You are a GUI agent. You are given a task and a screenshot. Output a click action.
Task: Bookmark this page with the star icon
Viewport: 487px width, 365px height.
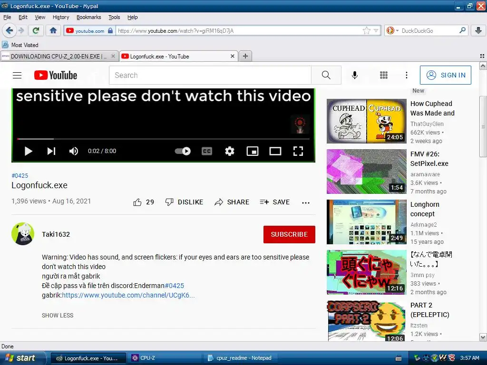click(367, 30)
